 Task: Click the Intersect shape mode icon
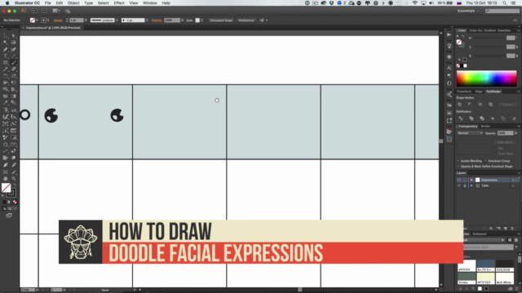pos(480,104)
